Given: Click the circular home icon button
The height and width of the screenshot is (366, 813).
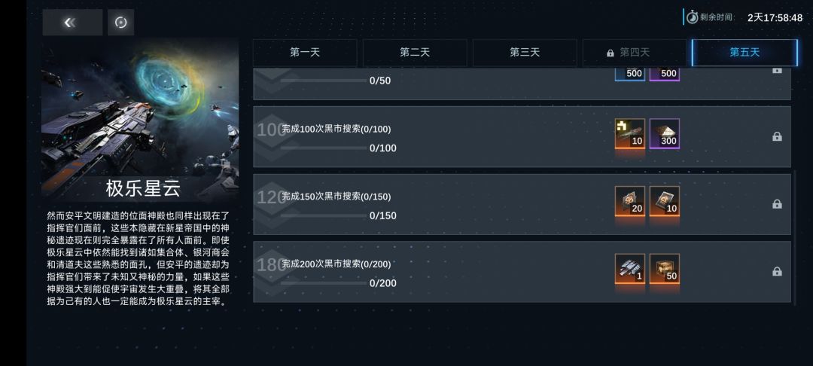Looking at the screenshot, I should tap(120, 23).
